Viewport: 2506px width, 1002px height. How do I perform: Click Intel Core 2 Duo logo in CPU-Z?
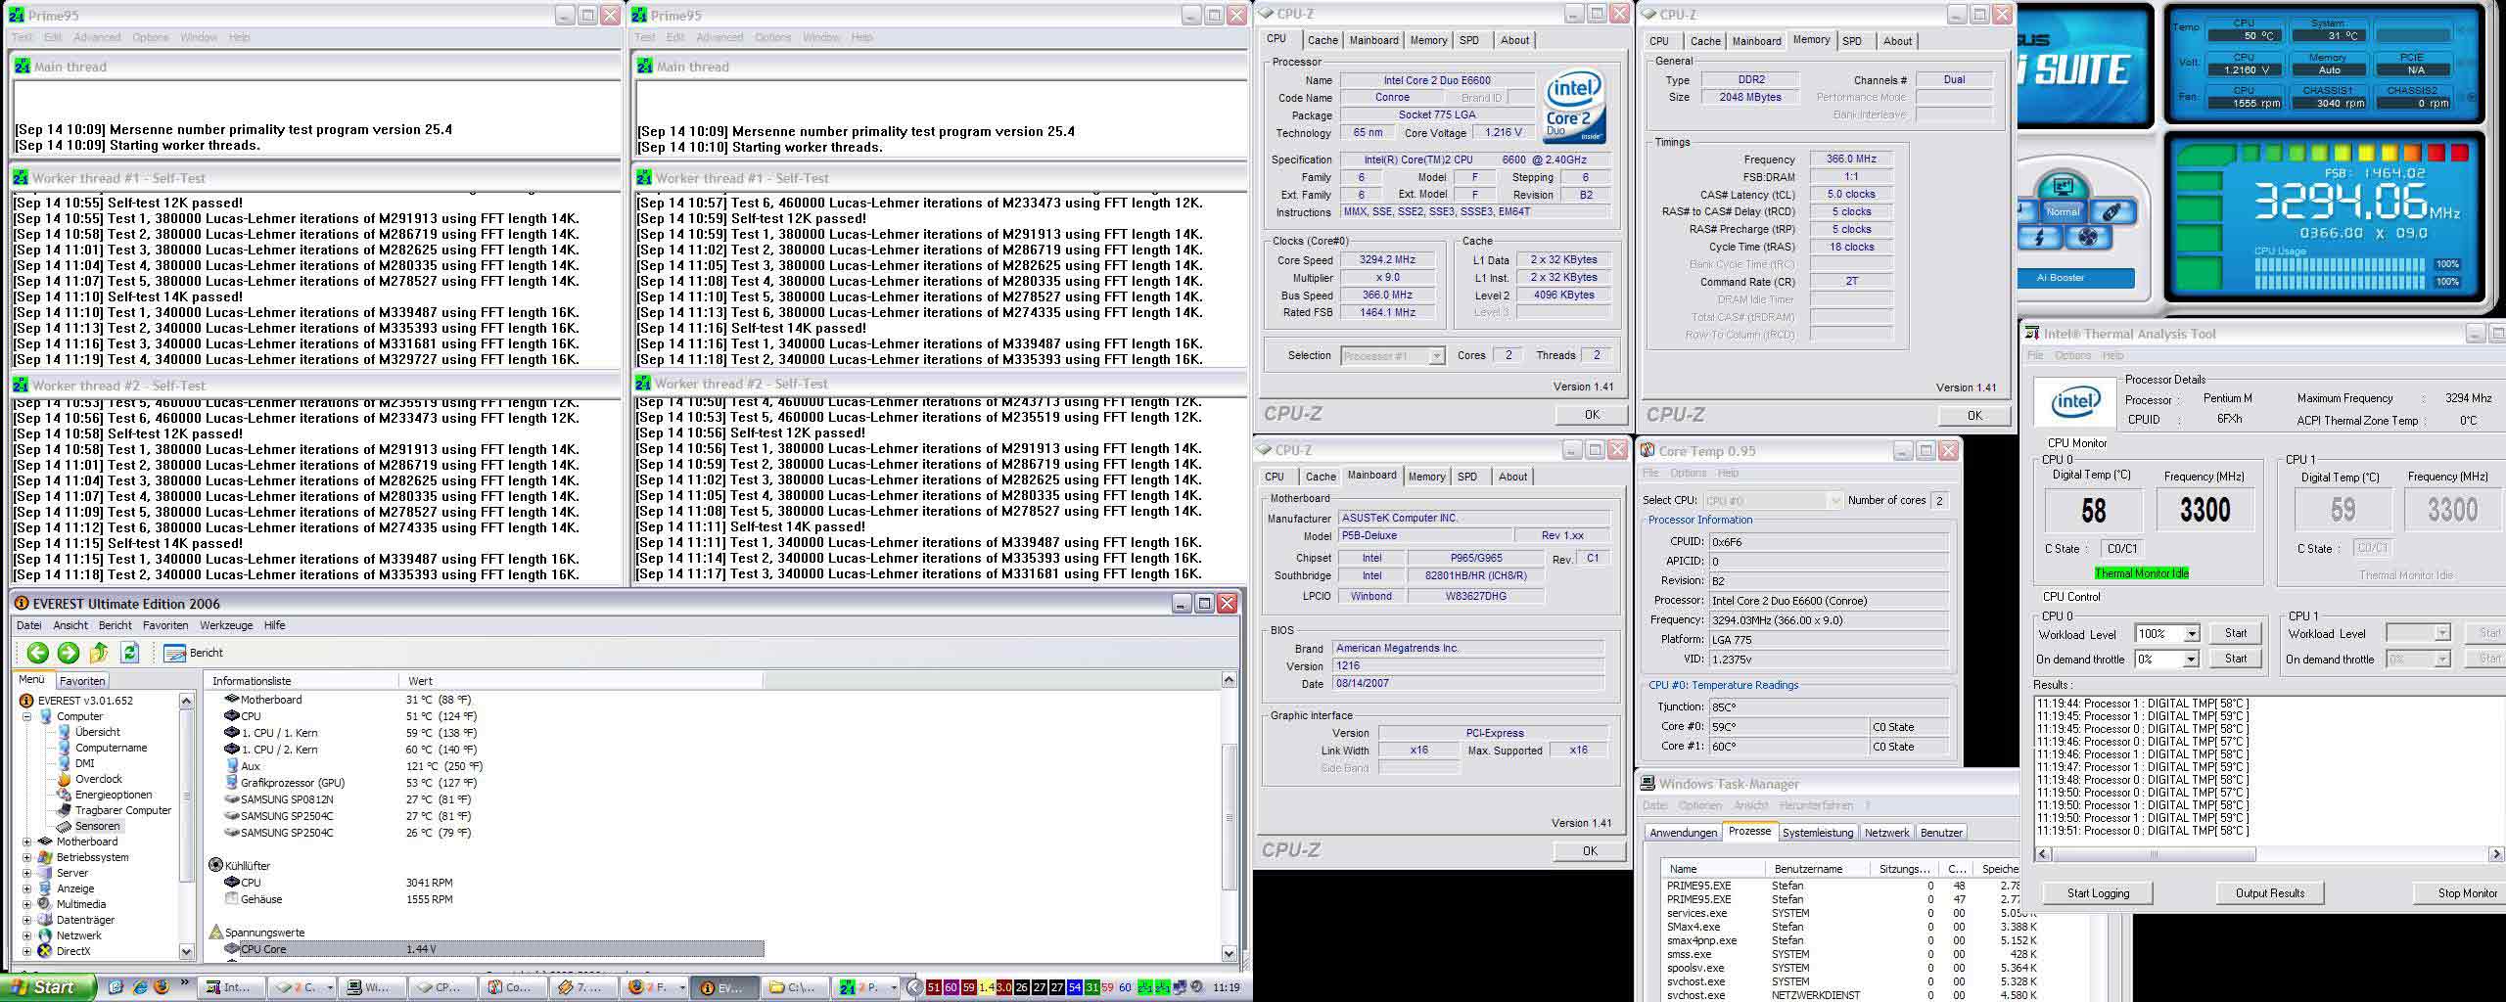click(x=1575, y=107)
